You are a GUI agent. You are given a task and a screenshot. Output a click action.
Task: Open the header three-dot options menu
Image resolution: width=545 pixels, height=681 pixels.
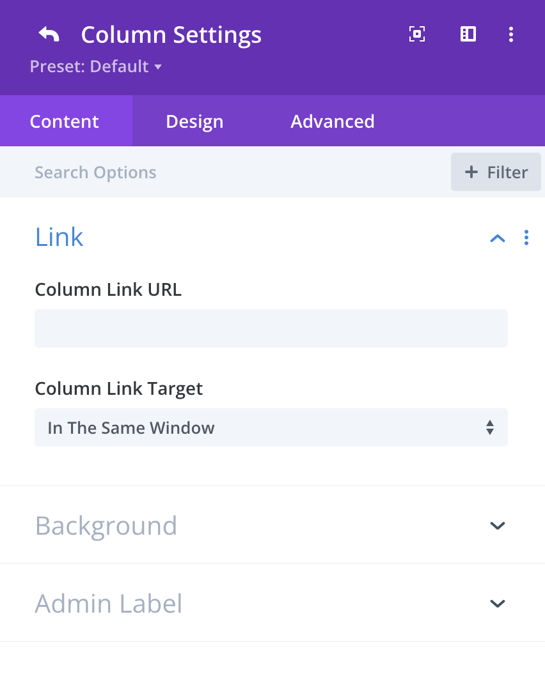coord(510,34)
